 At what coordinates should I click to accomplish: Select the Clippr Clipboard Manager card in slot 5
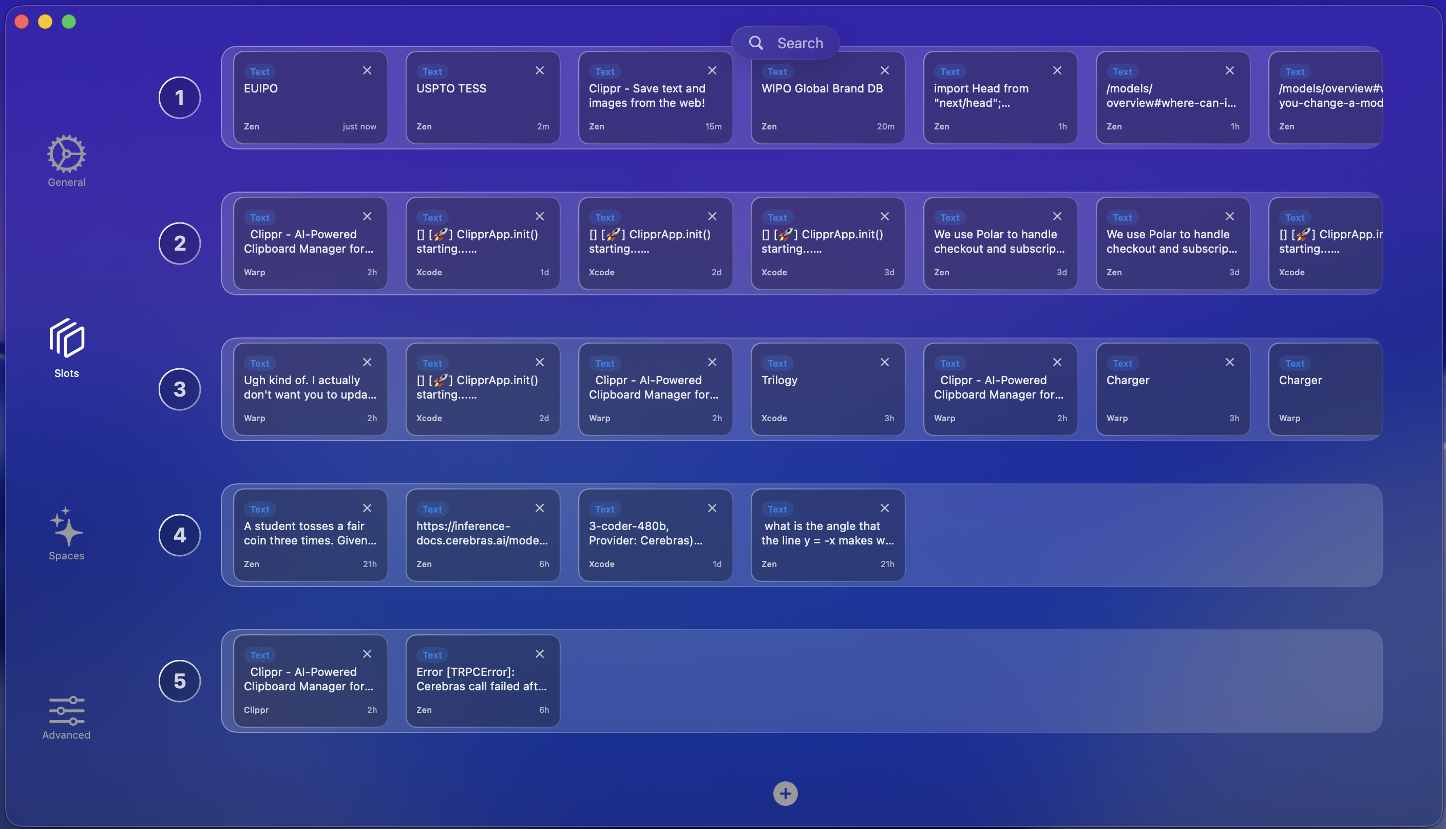tap(310, 681)
